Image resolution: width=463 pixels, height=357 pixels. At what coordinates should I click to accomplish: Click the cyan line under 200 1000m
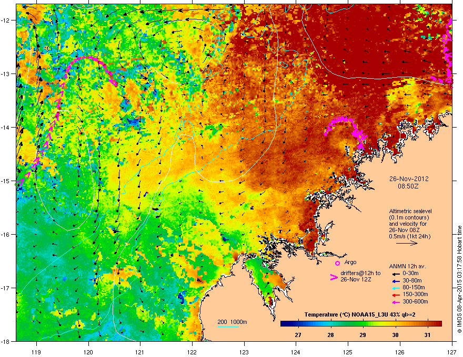pyautogui.click(x=228, y=327)
